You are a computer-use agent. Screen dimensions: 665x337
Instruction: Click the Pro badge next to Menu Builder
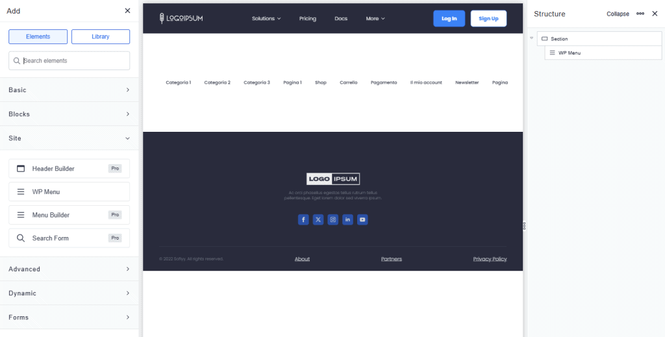click(115, 215)
